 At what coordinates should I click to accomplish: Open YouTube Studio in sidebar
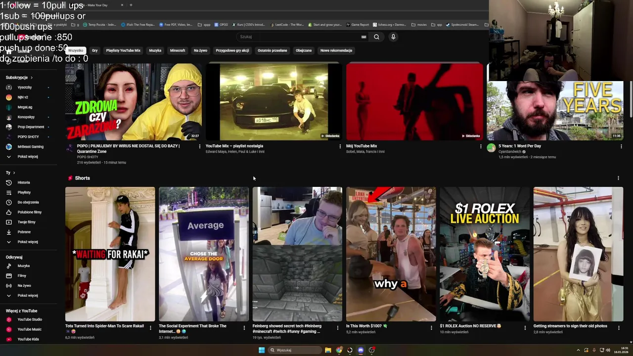coord(29,319)
